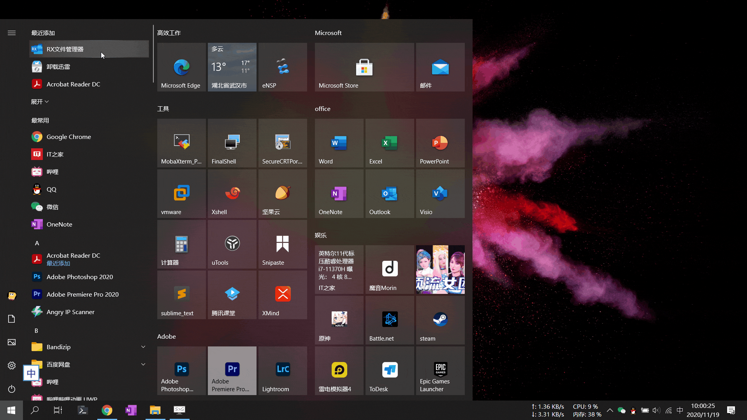747x420 pixels.
Task: Open 微信 from most used list
Action: pos(89,207)
